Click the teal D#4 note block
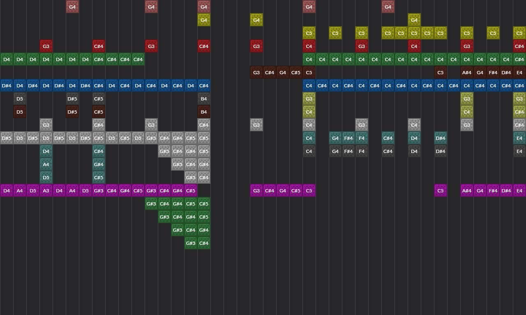Screen dimensions: 526x315 click(441, 138)
